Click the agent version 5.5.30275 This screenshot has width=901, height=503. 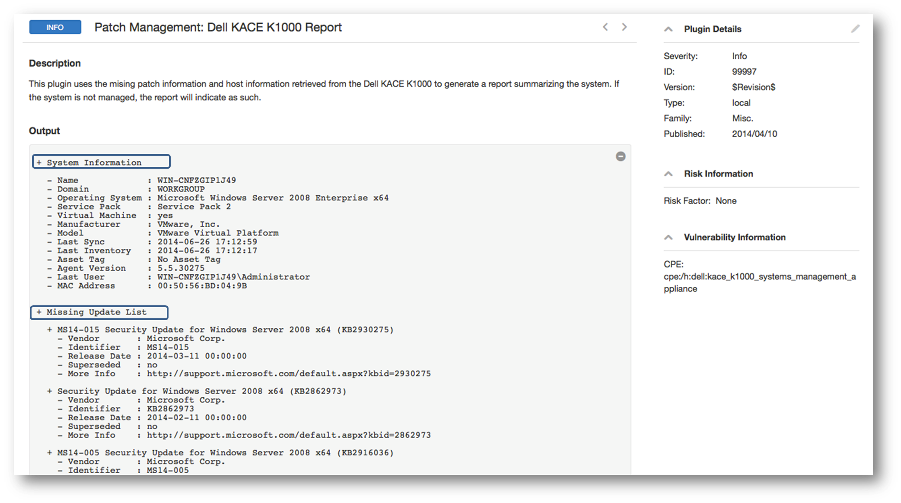pos(181,268)
